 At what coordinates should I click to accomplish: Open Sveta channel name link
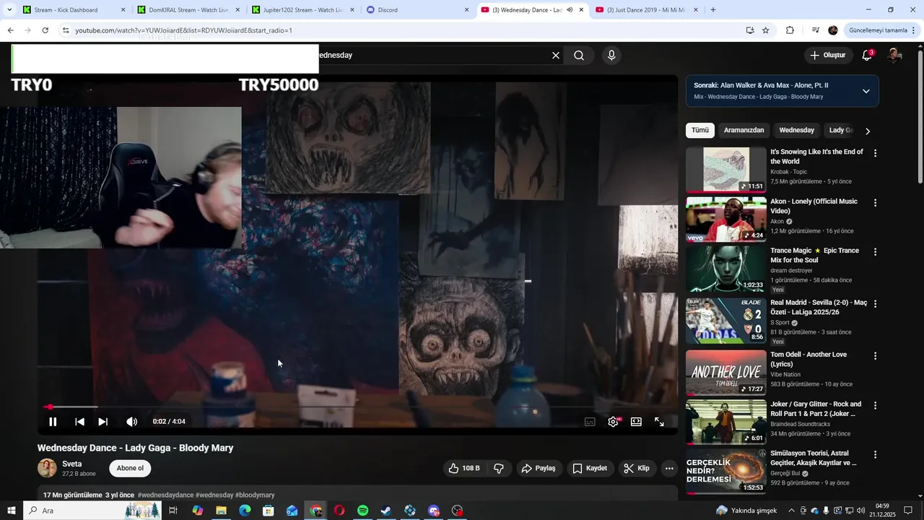(72, 464)
